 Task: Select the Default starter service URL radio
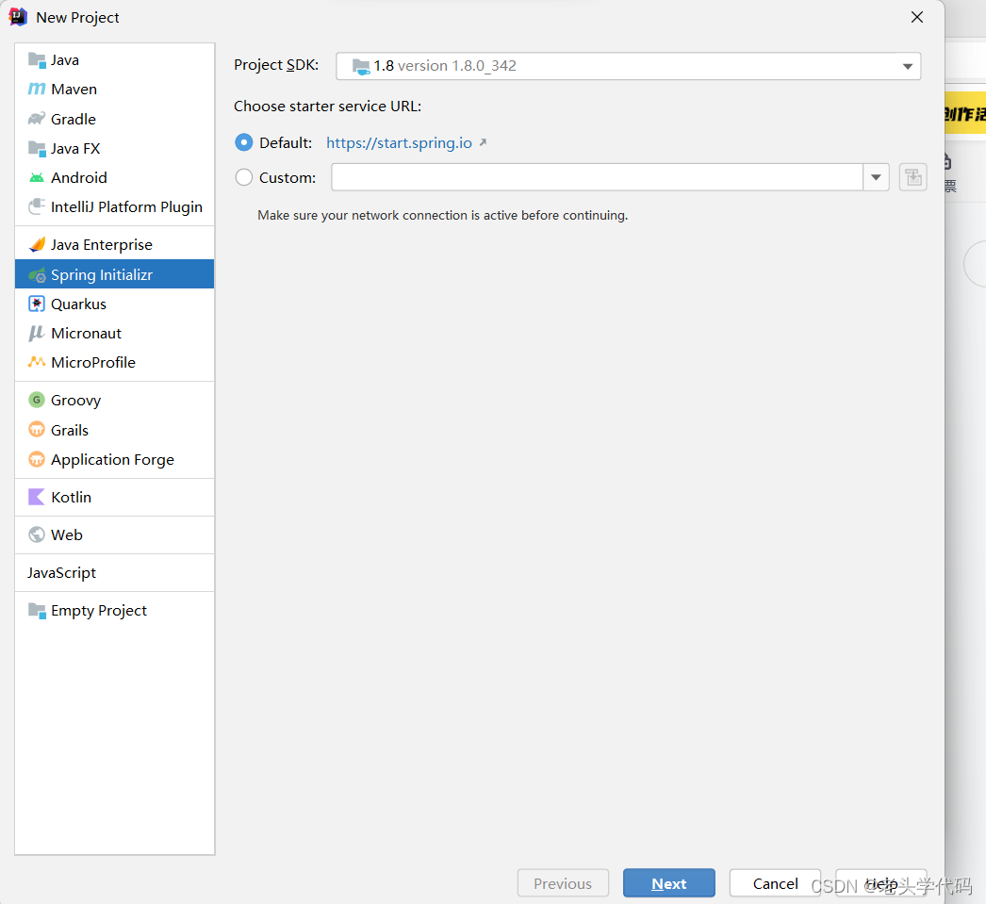[244, 142]
